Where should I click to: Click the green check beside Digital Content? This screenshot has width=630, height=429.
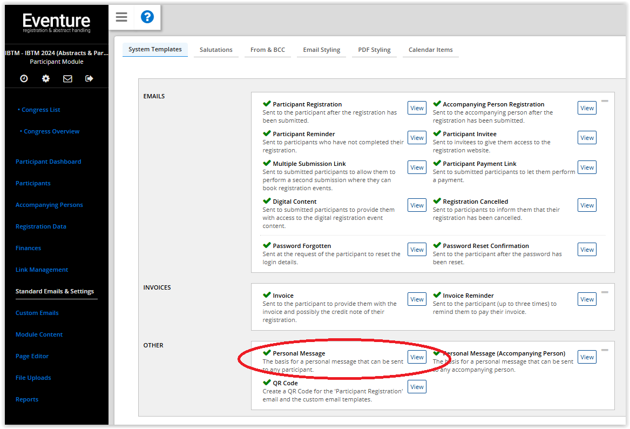[x=267, y=201]
